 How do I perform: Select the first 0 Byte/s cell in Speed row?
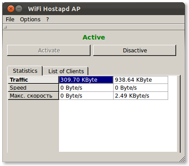click(86, 88)
